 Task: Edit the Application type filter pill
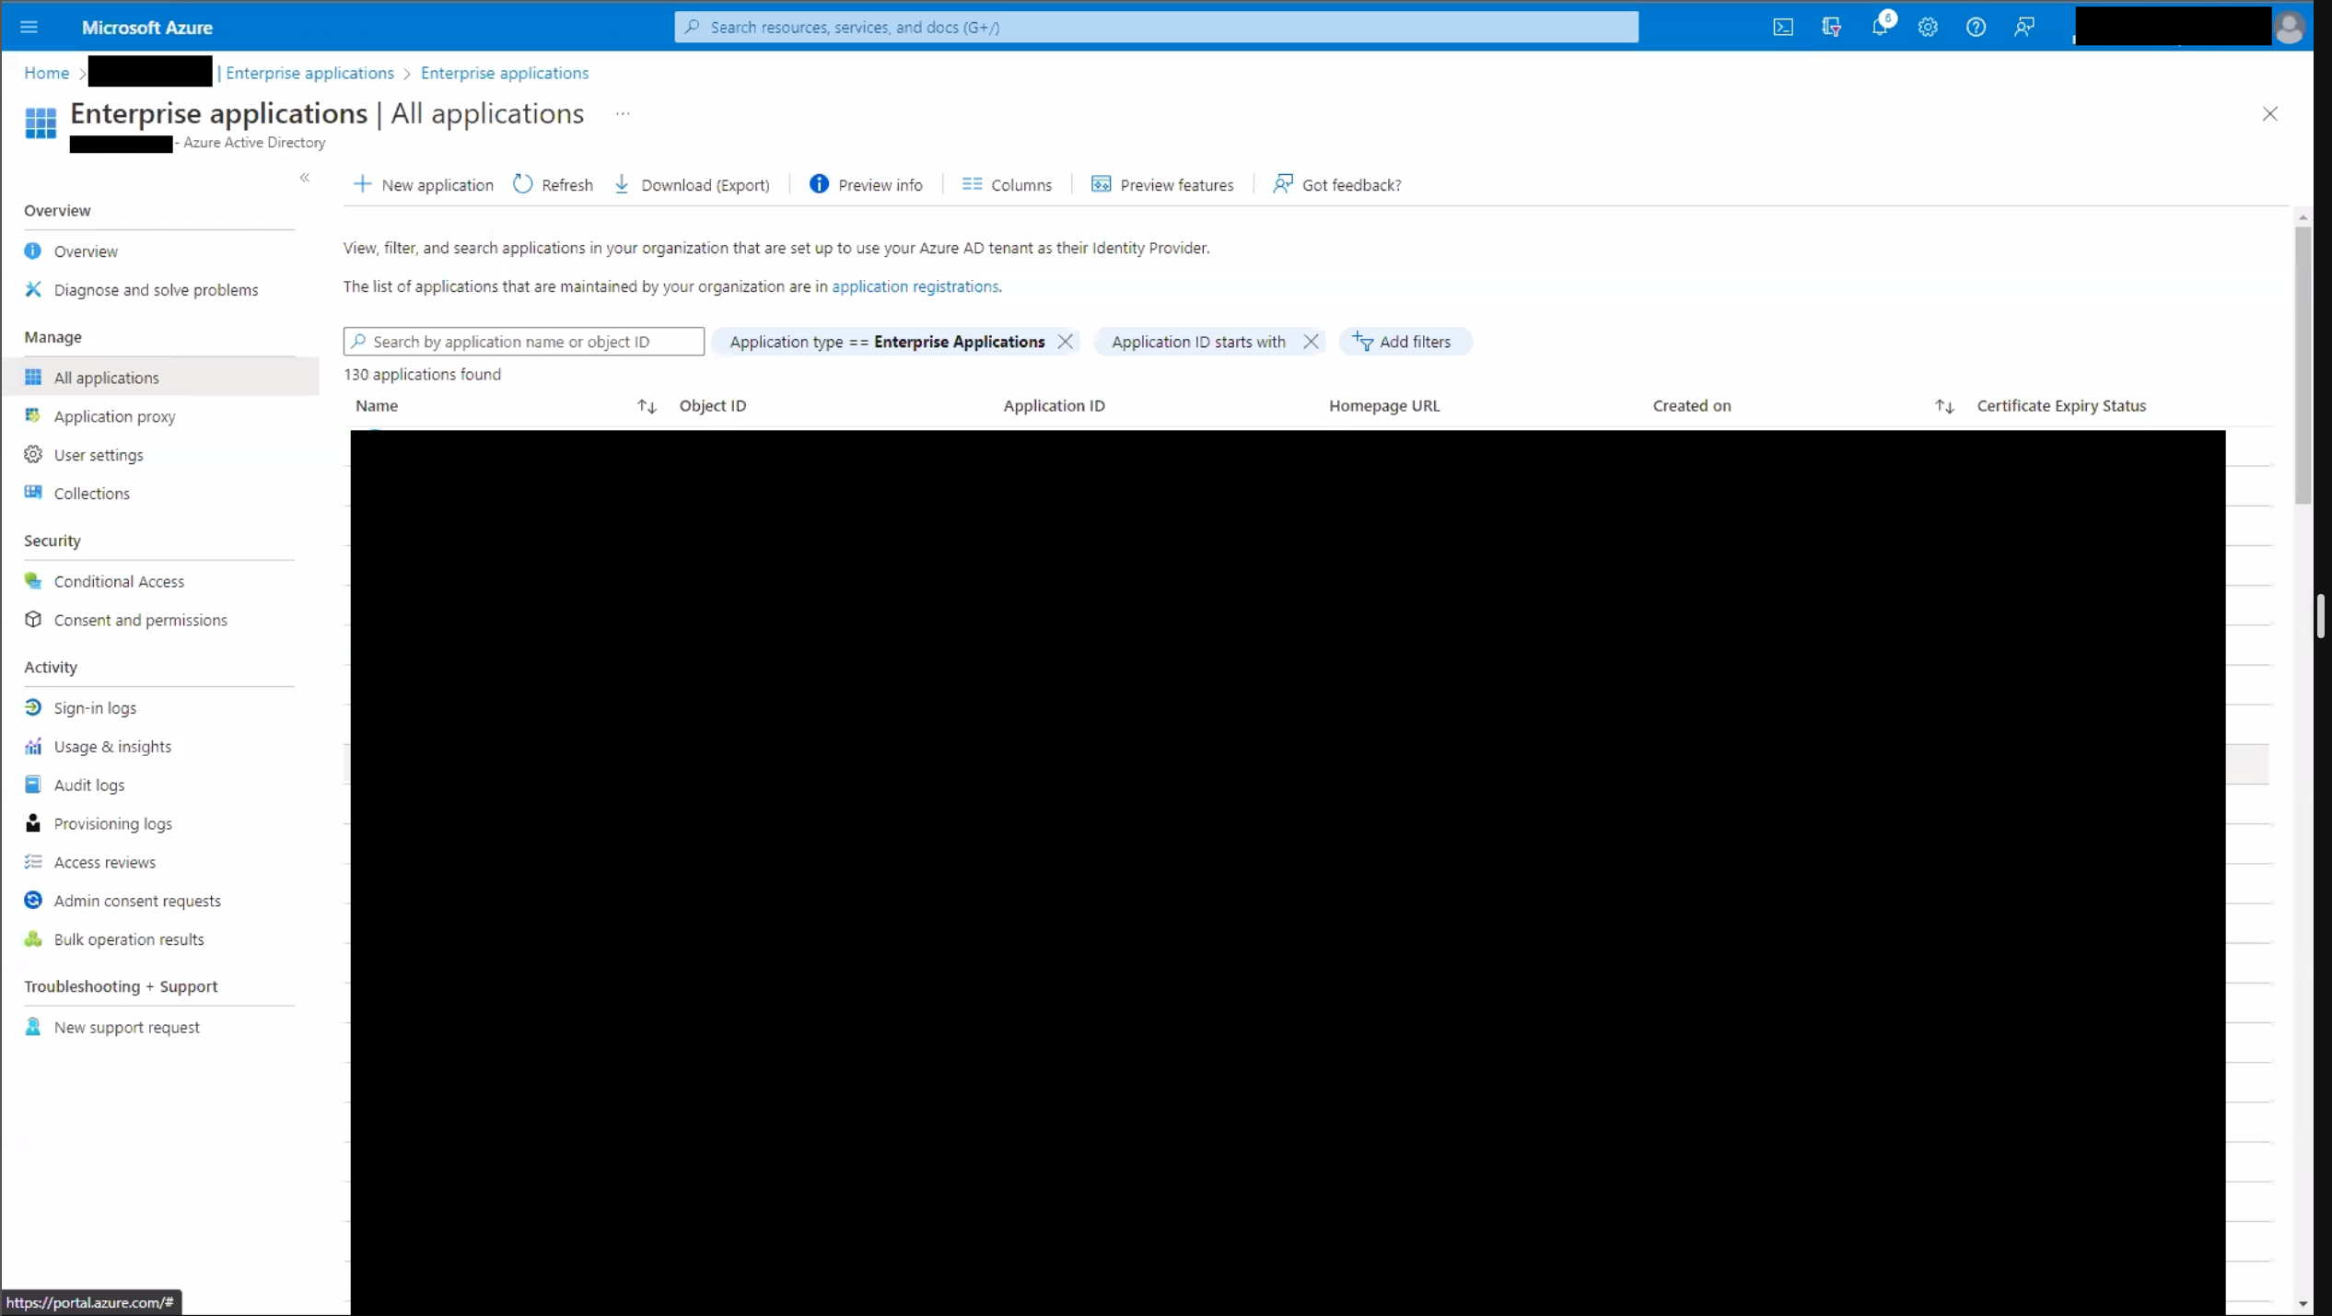[886, 342]
